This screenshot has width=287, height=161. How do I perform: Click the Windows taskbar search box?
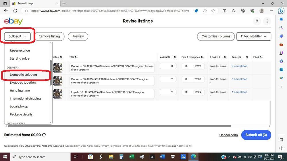[x=40, y=157]
